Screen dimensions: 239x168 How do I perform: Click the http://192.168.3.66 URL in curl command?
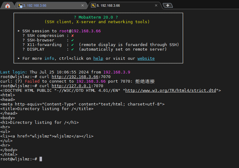click(x=75, y=77)
